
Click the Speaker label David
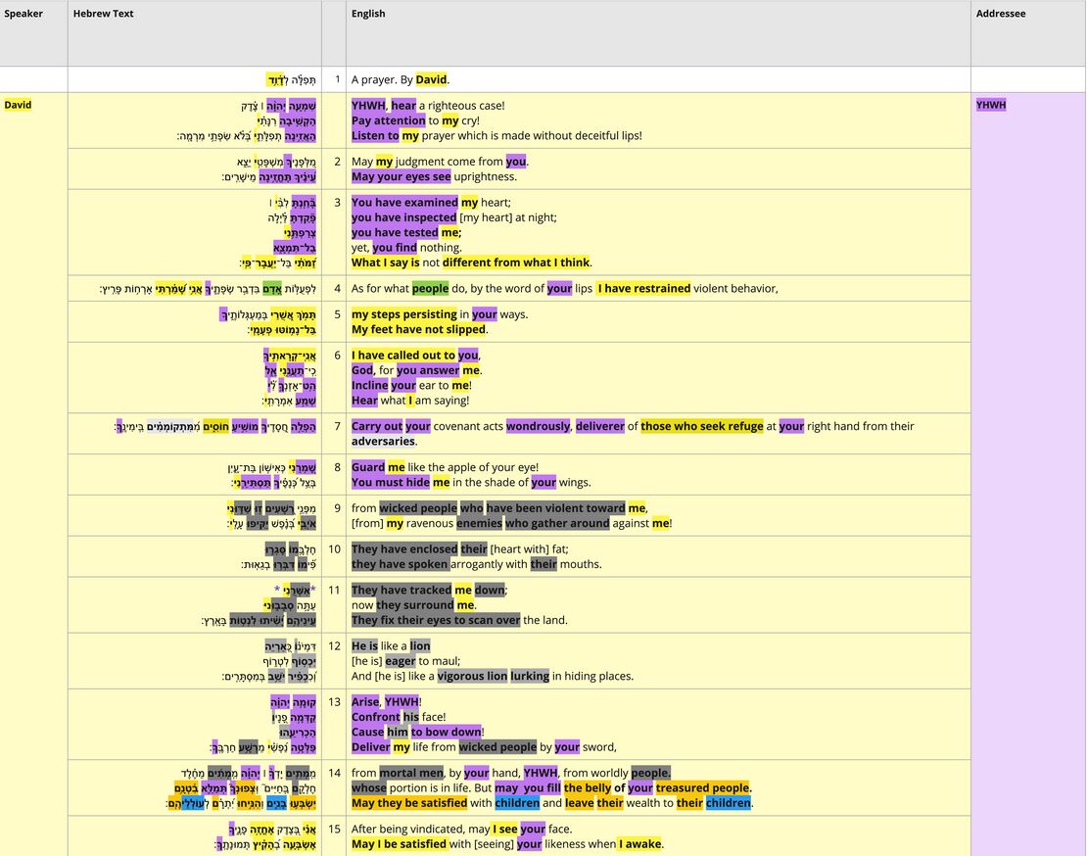point(18,104)
